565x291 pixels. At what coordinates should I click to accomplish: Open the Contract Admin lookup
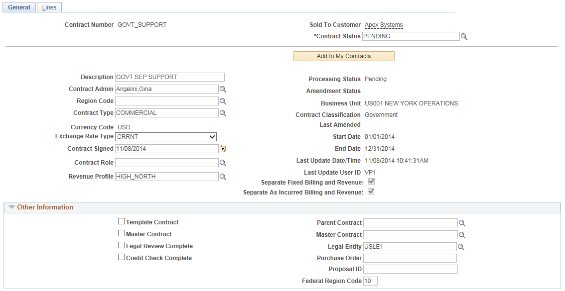(223, 89)
